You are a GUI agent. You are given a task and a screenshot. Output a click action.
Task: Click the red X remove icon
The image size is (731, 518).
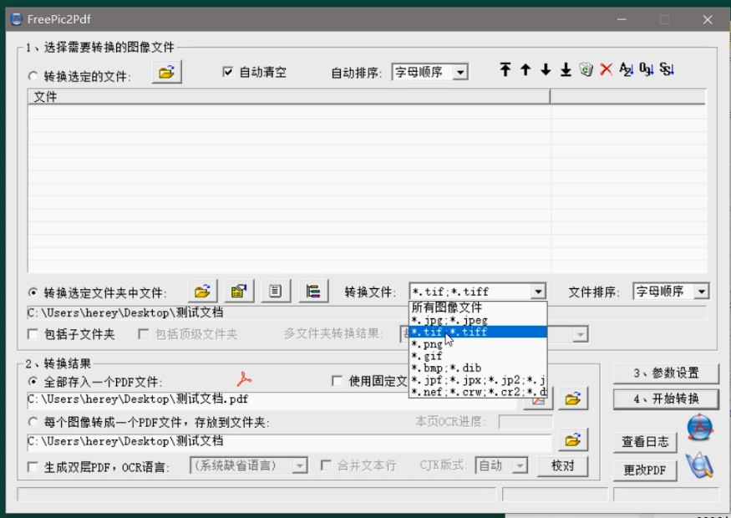[x=606, y=70]
